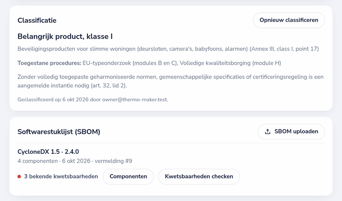Click 'Belangrijk product, klasse I' title
The height and width of the screenshot is (201, 342).
[65, 36]
